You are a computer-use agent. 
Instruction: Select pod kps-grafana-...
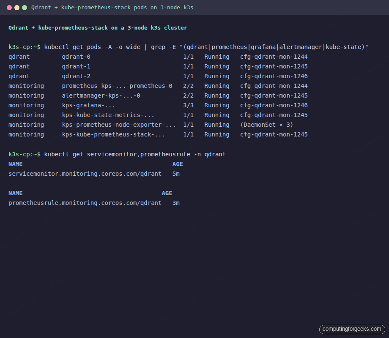[88, 105]
